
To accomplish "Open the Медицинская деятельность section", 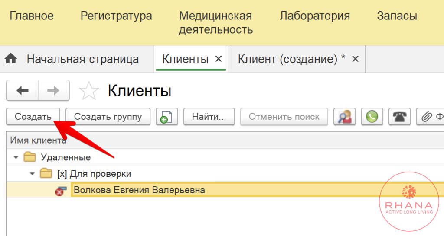I will click(x=216, y=23).
